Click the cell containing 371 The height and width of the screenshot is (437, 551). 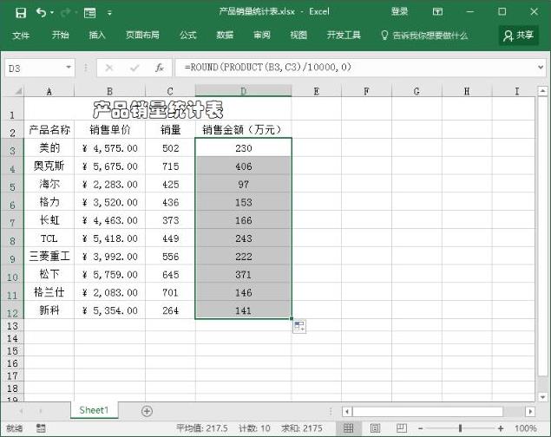click(x=243, y=274)
